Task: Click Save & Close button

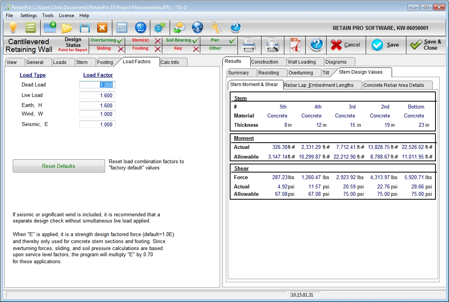Action: tap(426, 45)
